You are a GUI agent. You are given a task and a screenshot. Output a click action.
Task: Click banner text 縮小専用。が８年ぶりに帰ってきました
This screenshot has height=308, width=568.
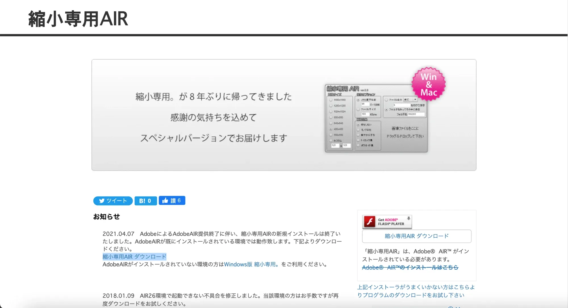click(x=214, y=97)
